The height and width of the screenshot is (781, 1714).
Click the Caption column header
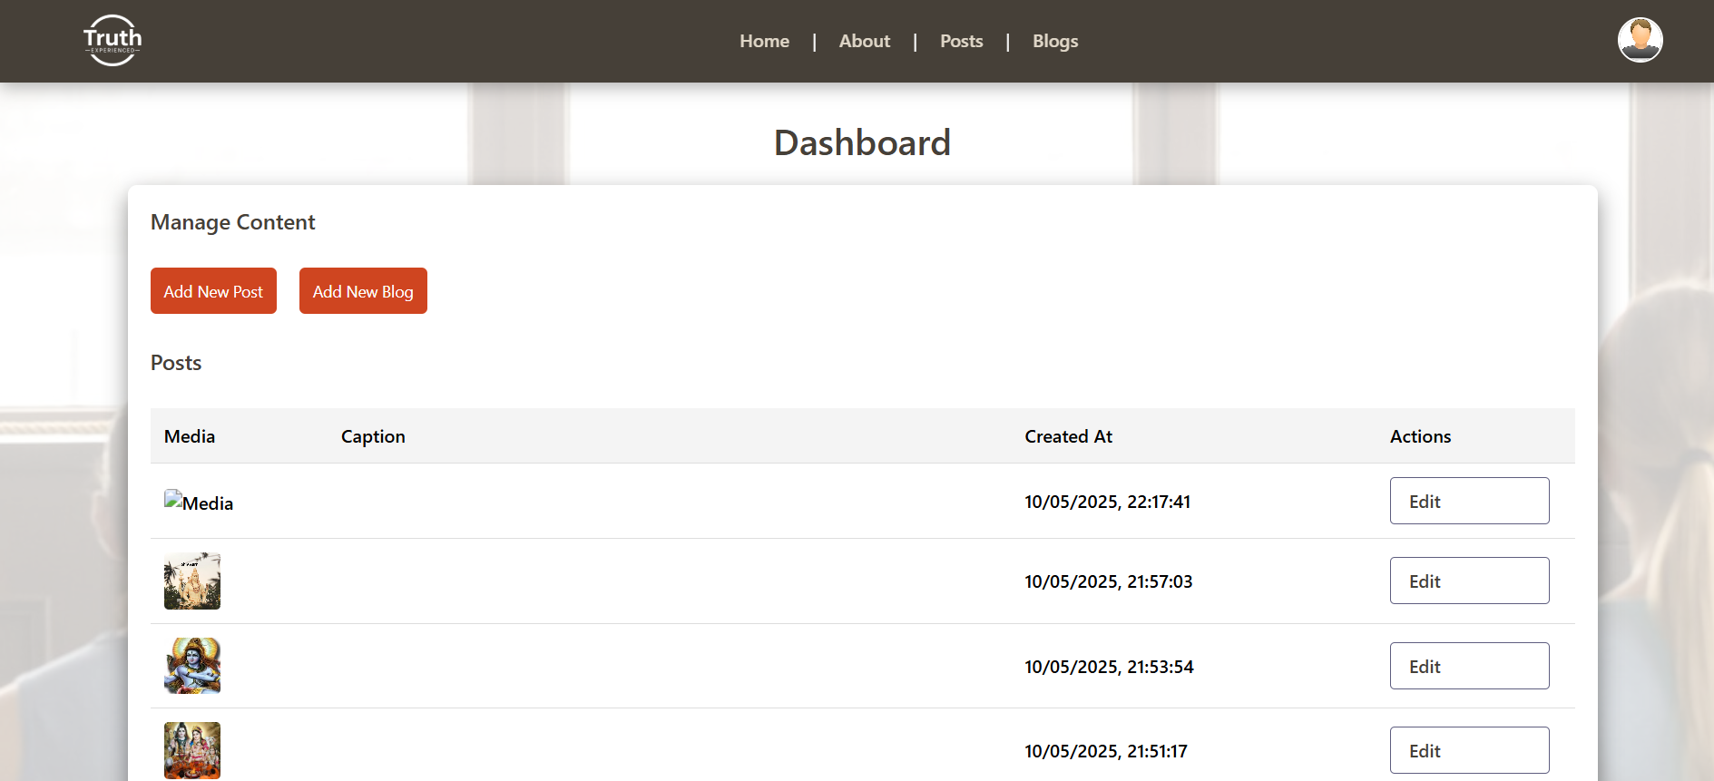(x=373, y=436)
